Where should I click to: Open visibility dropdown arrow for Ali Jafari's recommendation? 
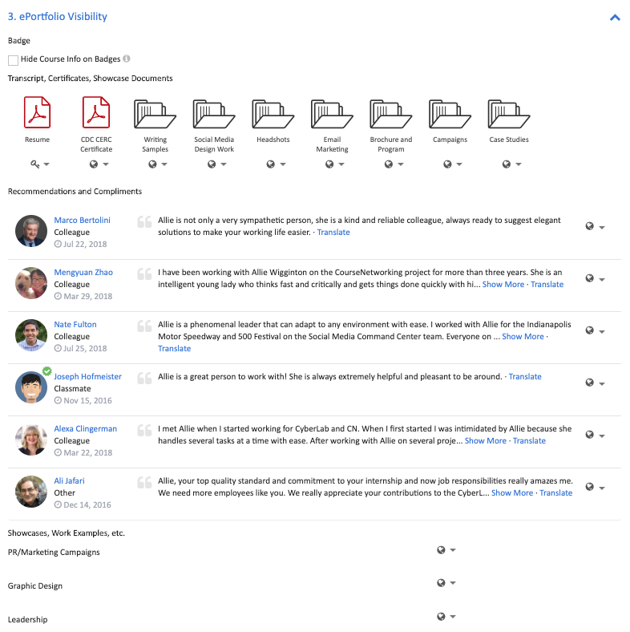(602, 488)
